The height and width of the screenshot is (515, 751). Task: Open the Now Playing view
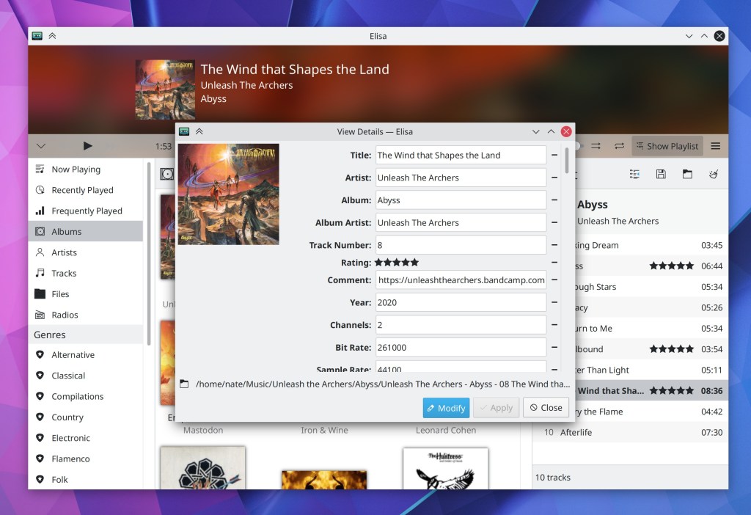pyautogui.click(x=76, y=169)
